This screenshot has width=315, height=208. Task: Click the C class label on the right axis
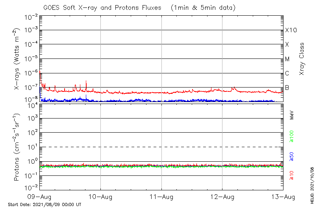point(287,73)
